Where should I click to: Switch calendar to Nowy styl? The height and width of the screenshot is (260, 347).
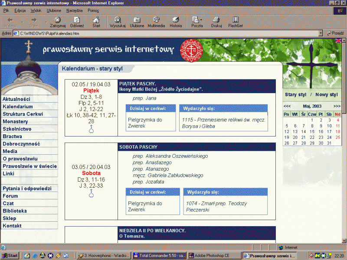(x=327, y=94)
